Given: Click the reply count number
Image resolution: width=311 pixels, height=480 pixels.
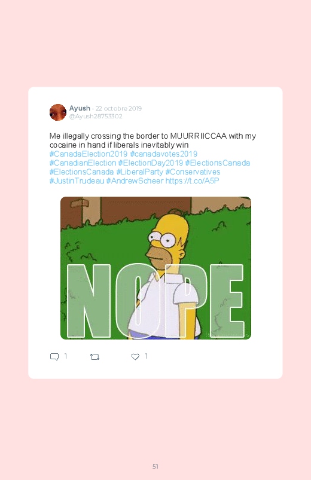Looking at the screenshot, I should tap(66, 356).
